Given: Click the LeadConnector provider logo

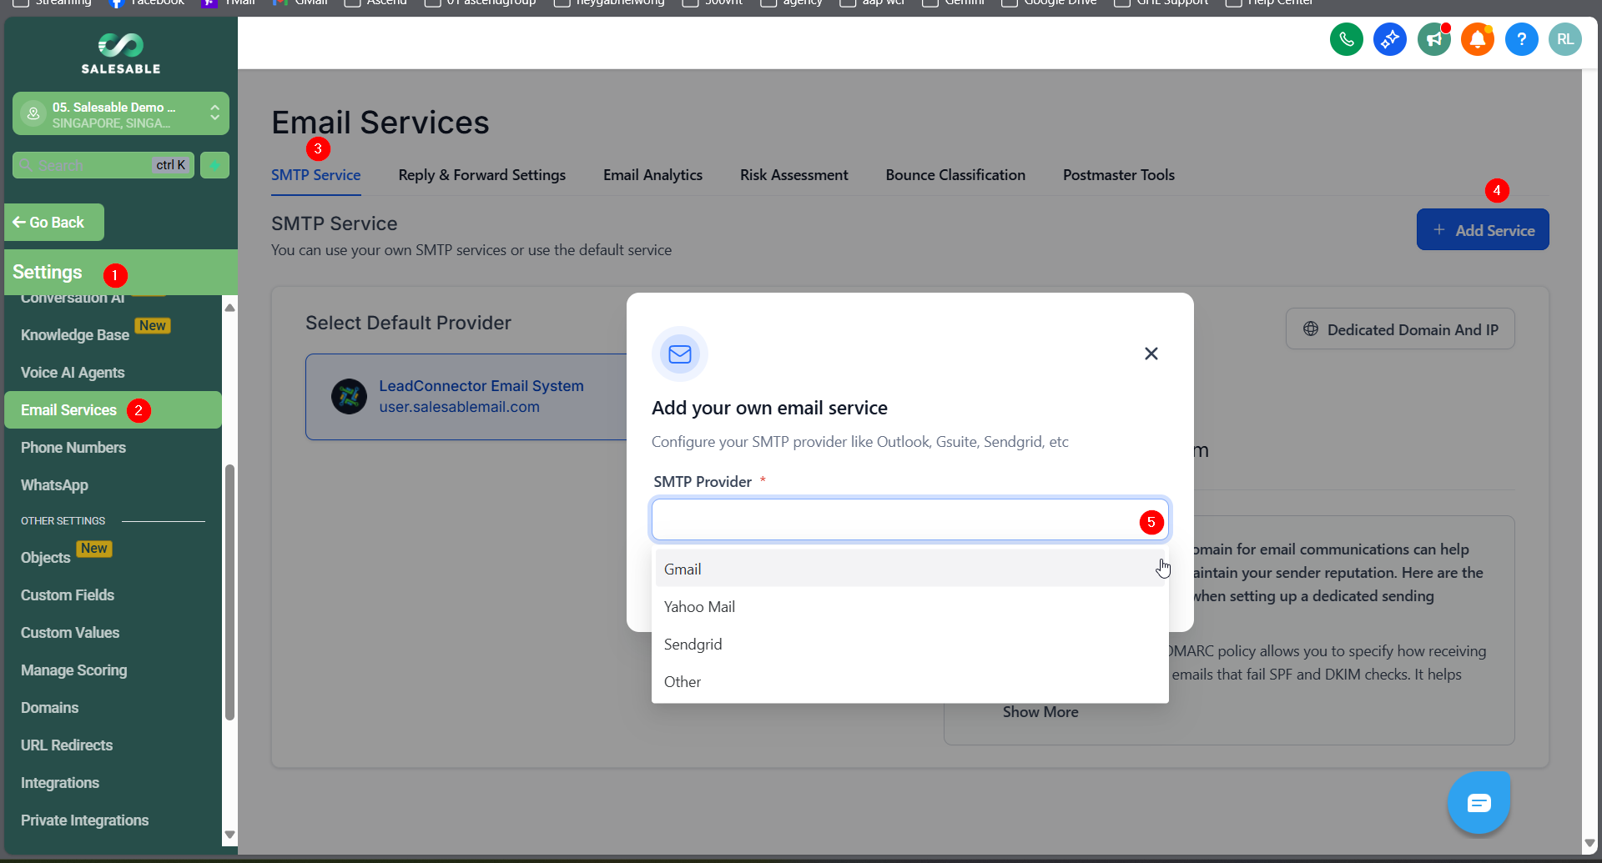Looking at the screenshot, I should [x=349, y=396].
